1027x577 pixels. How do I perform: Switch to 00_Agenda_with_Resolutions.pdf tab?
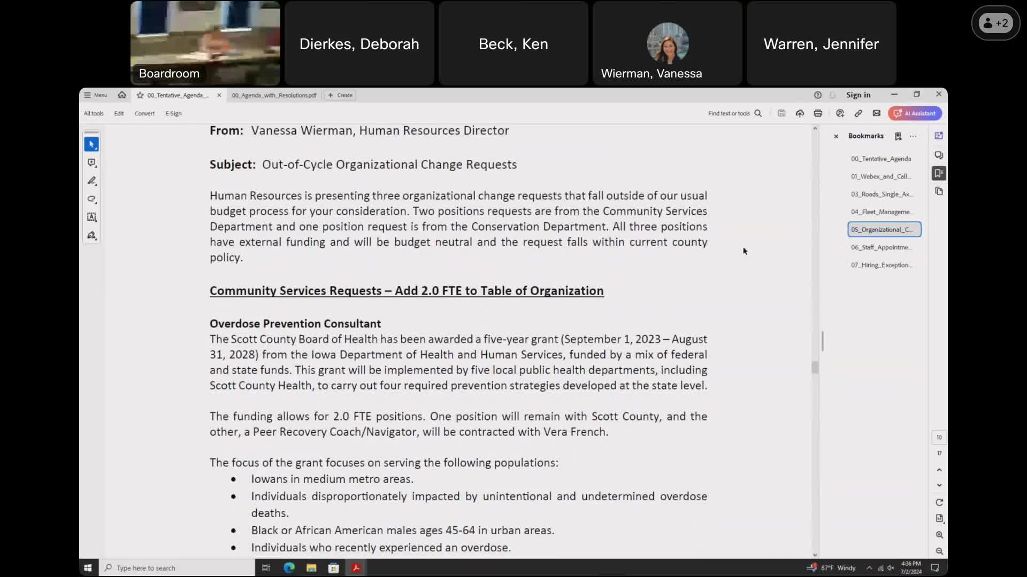[x=274, y=95]
